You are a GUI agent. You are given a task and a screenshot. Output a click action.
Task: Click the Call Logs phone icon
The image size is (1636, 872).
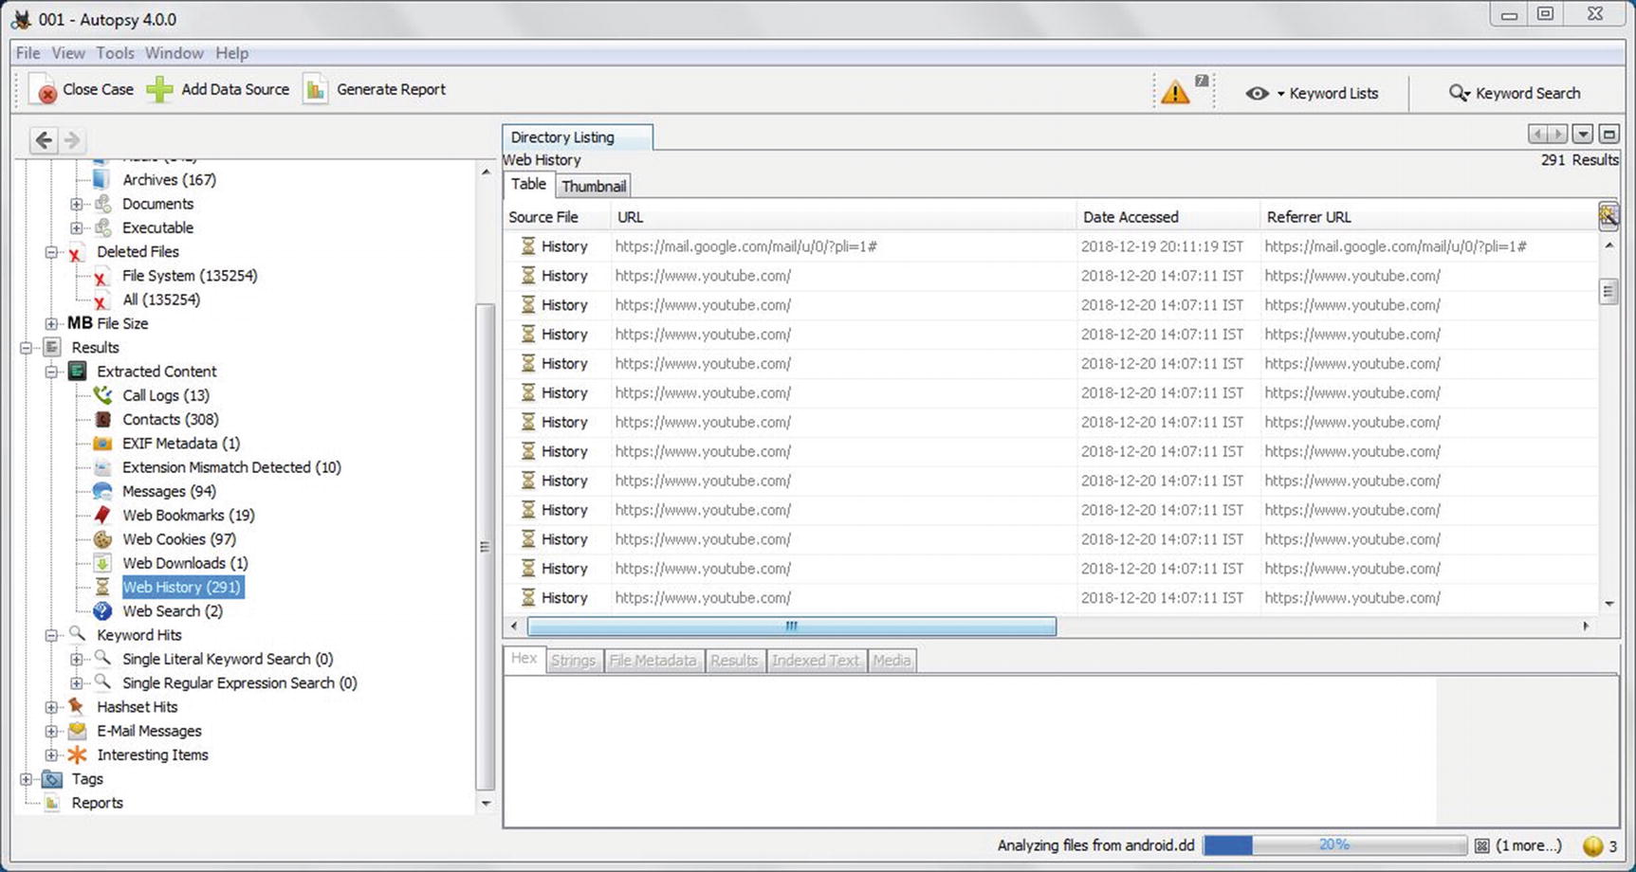click(102, 395)
